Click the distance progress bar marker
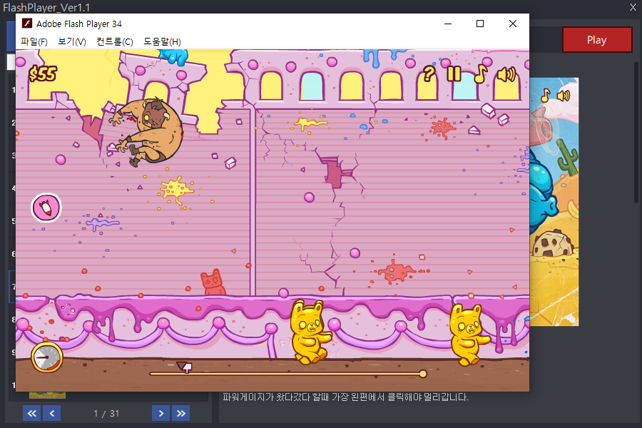The width and height of the screenshot is (642, 428). click(x=184, y=367)
